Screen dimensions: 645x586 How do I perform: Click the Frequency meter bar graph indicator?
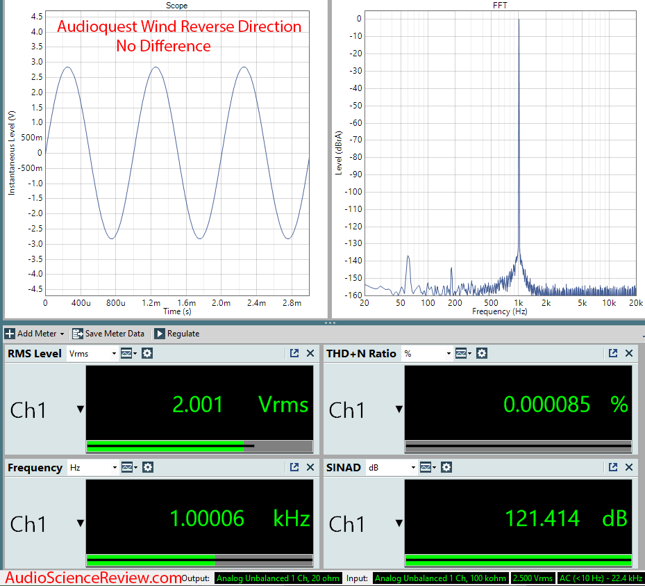point(199,560)
